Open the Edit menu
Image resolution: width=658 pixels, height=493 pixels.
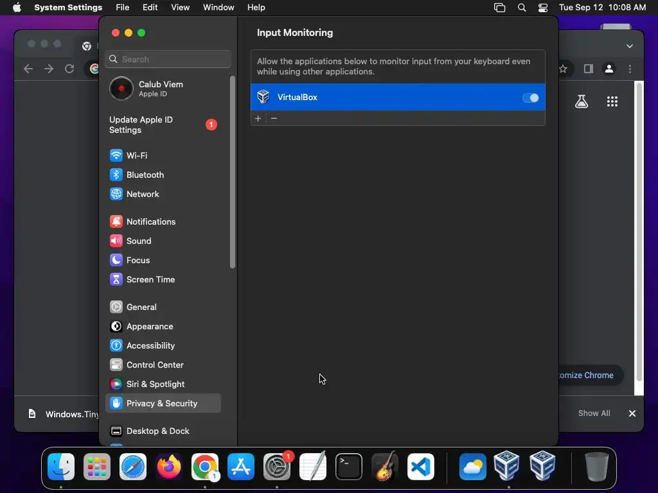tap(150, 8)
